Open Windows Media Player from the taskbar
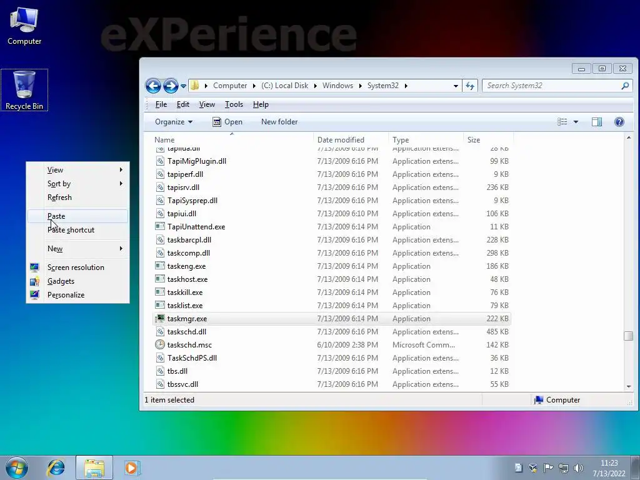The height and width of the screenshot is (480, 640). click(x=131, y=467)
